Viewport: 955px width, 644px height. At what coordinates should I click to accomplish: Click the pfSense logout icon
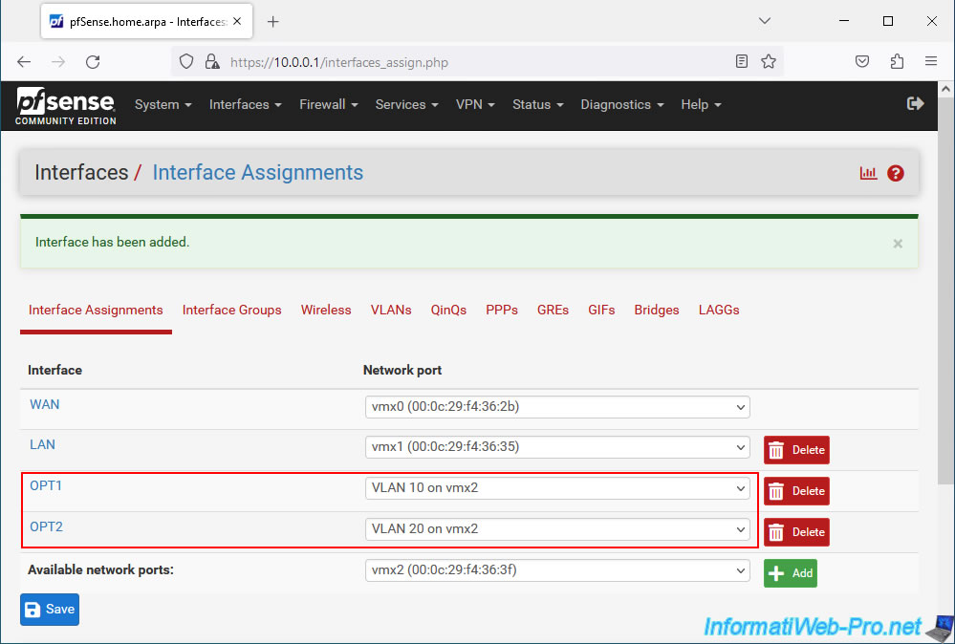[915, 104]
